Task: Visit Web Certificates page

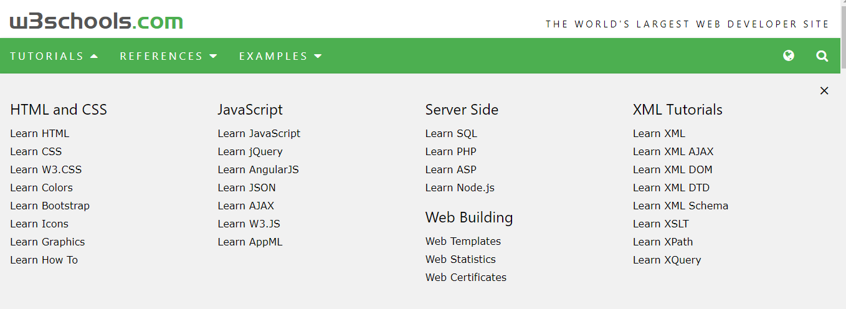Action: click(466, 277)
